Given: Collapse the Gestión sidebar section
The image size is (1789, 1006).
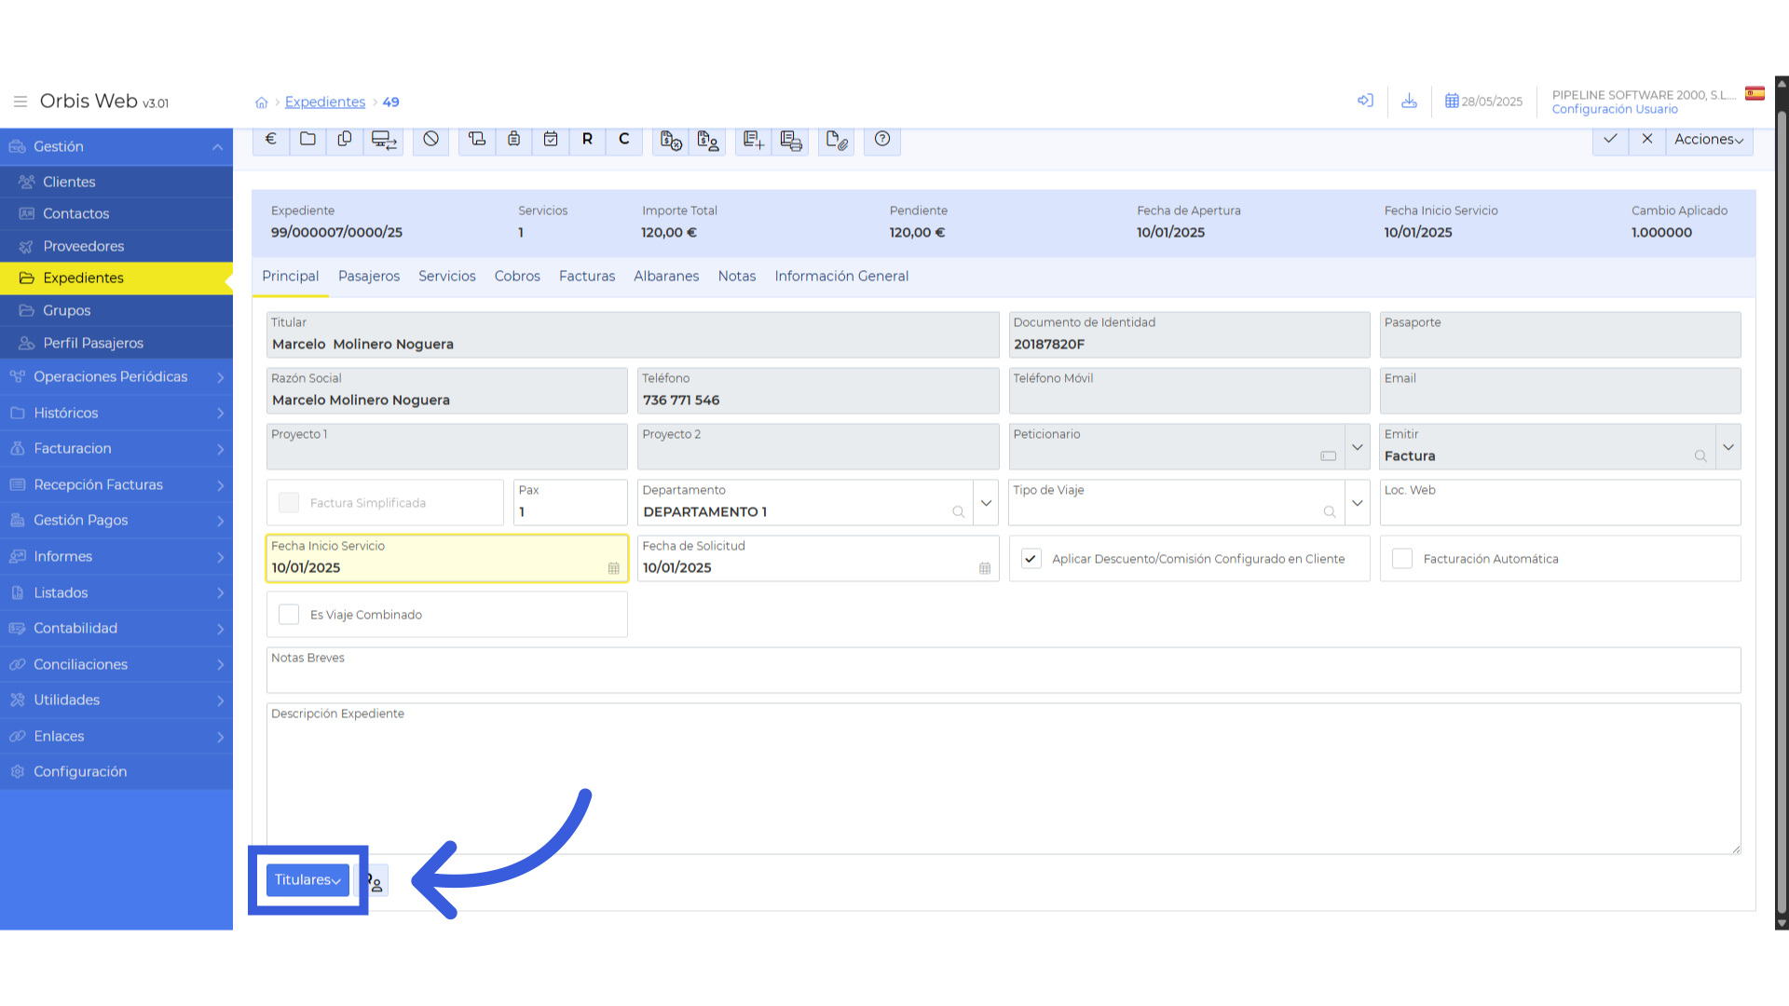Looking at the screenshot, I should [116, 147].
